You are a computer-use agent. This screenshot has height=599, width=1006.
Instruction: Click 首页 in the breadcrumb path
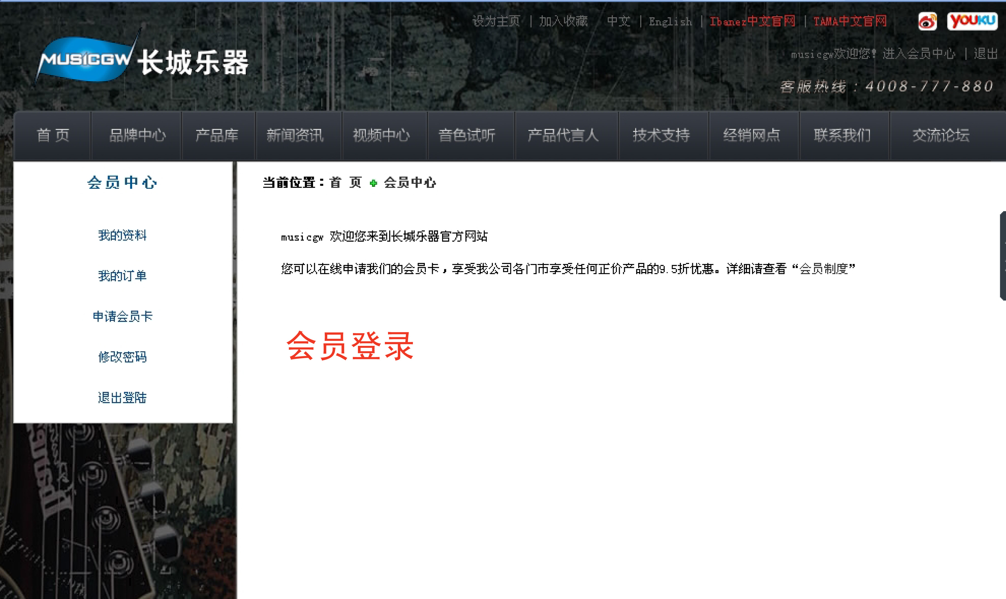(345, 183)
